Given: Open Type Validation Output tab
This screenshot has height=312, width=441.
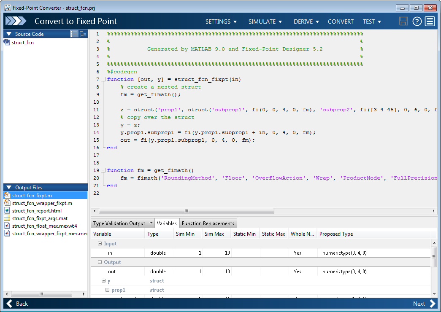Looking at the screenshot, I should click(119, 223).
